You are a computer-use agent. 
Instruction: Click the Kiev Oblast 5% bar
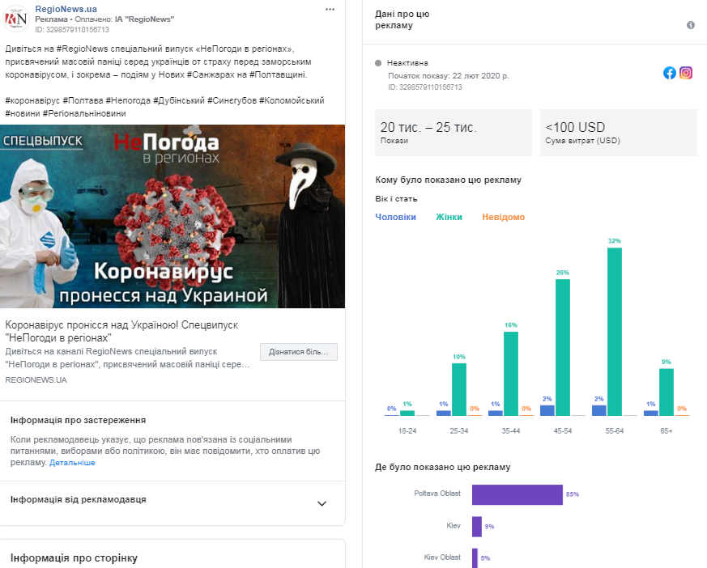(475, 558)
